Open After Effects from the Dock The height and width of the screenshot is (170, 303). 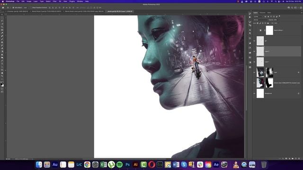click(216, 165)
